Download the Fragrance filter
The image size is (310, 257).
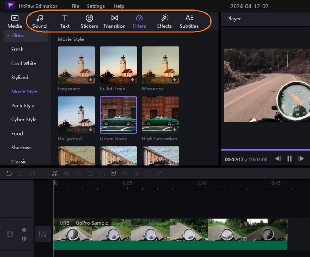[90, 79]
